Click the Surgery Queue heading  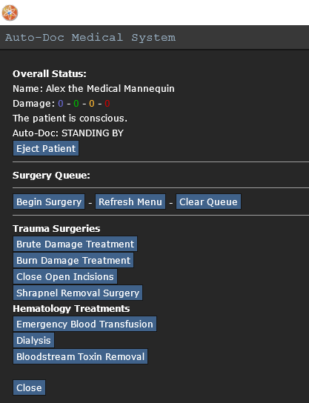click(51, 176)
